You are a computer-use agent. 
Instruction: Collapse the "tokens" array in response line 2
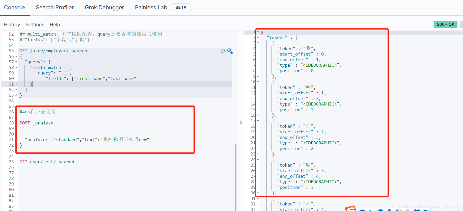coord(258,38)
